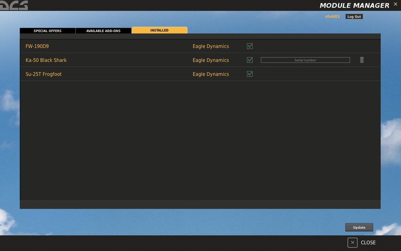Disable the Su-25T Frogfoot checkbox
Viewport: 401px width, 251px height.
249,74
